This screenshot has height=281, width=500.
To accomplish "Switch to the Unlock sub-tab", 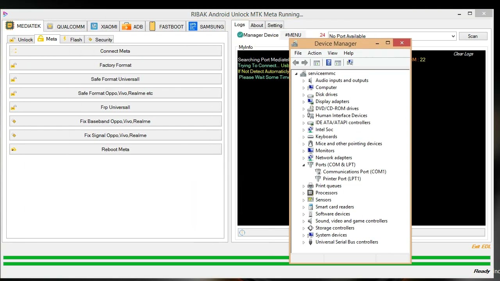I will pyautogui.click(x=21, y=39).
